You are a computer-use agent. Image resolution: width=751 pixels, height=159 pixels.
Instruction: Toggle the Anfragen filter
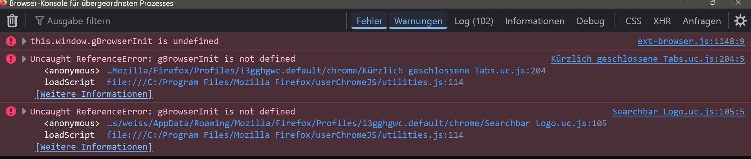tap(702, 21)
